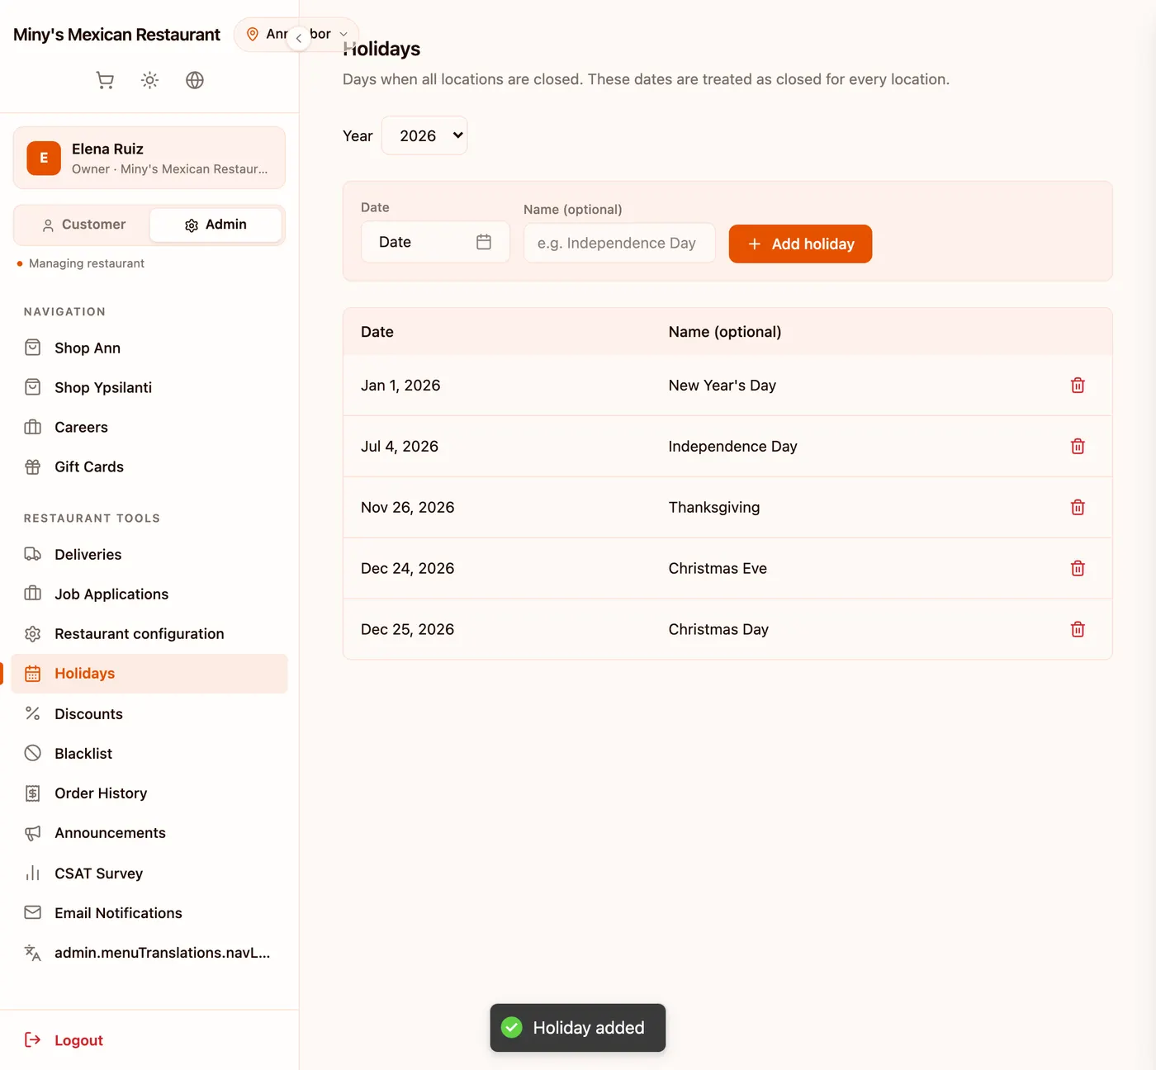Open the shopping cart icon

pos(105,80)
